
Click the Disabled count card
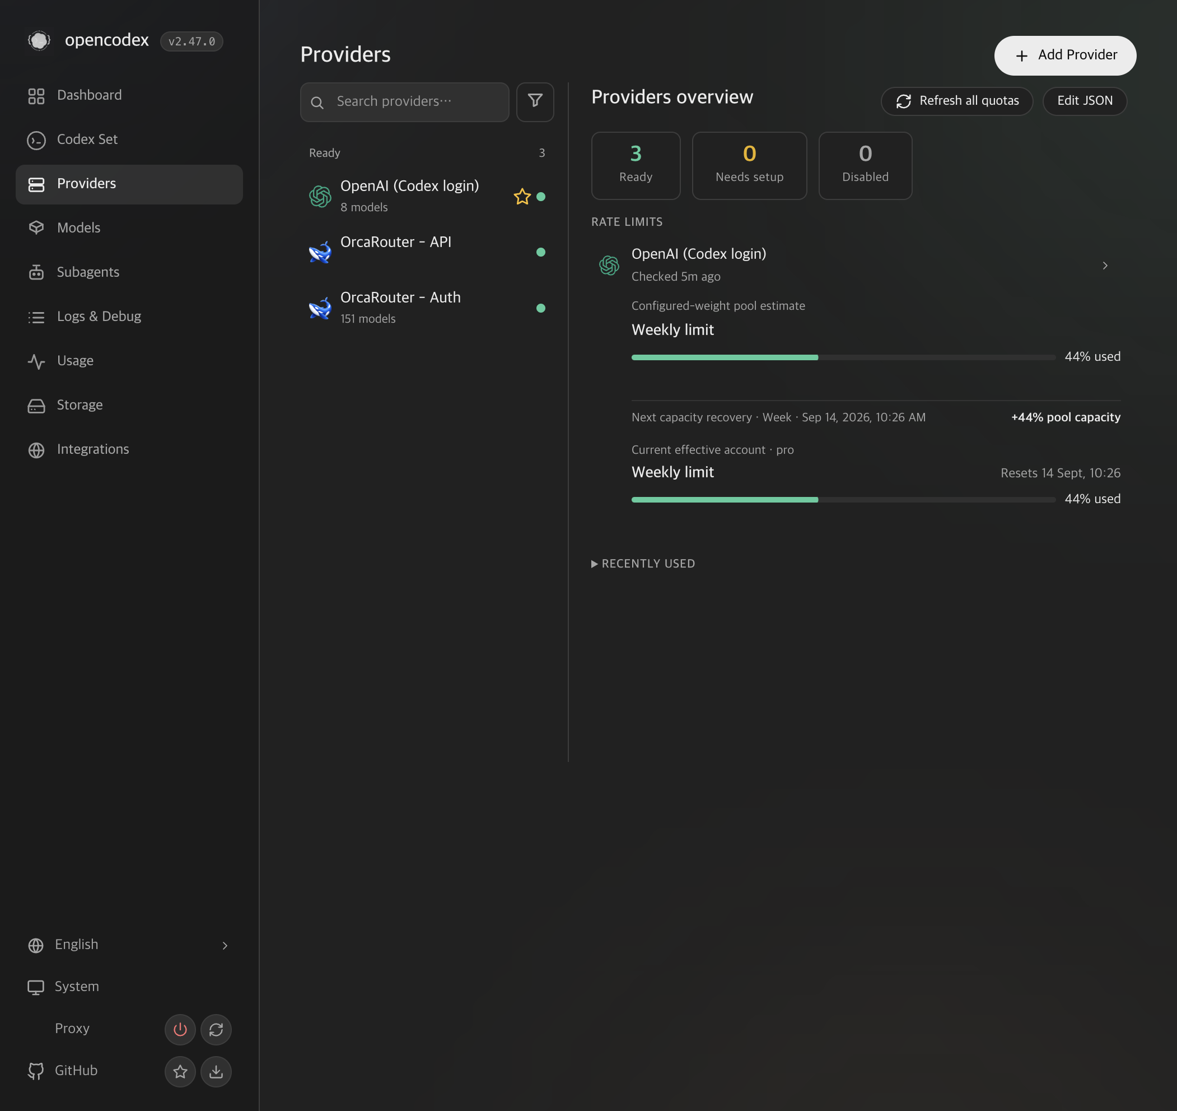click(865, 166)
